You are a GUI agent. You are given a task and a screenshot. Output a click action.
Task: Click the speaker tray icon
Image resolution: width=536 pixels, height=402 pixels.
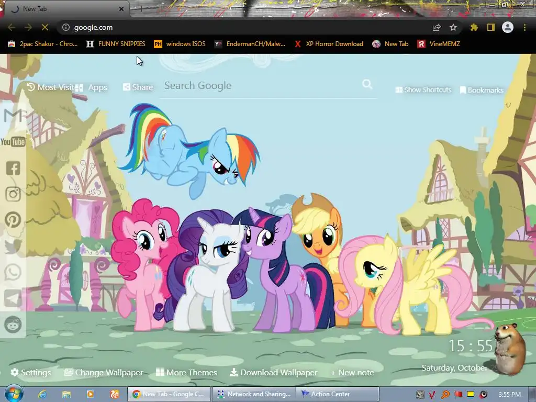483,395
